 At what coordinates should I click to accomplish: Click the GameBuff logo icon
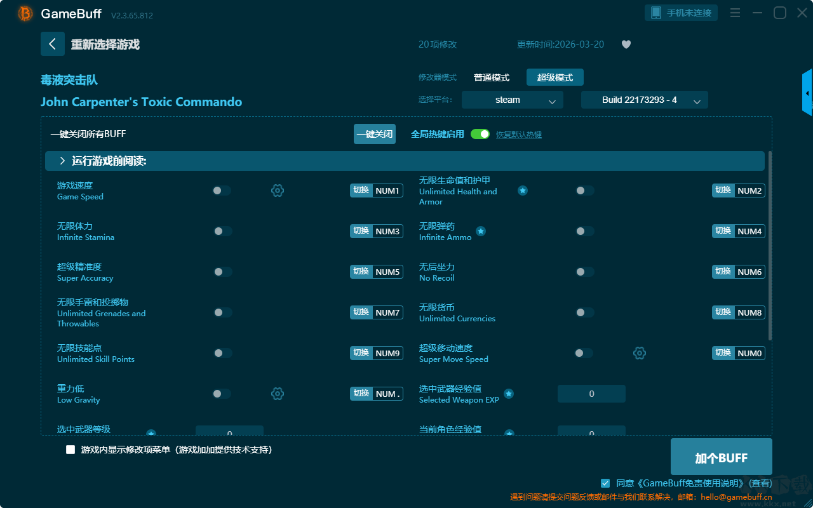click(25, 13)
